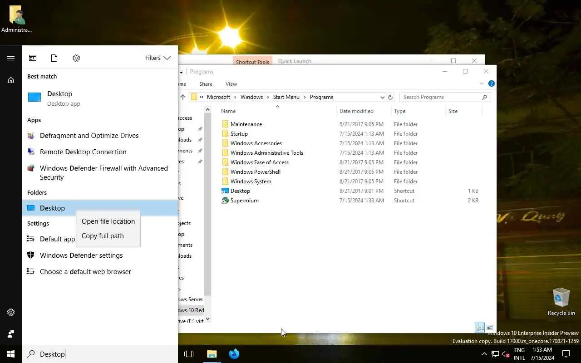Select Windows Ease of Access folder
The image size is (581, 363).
click(260, 162)
